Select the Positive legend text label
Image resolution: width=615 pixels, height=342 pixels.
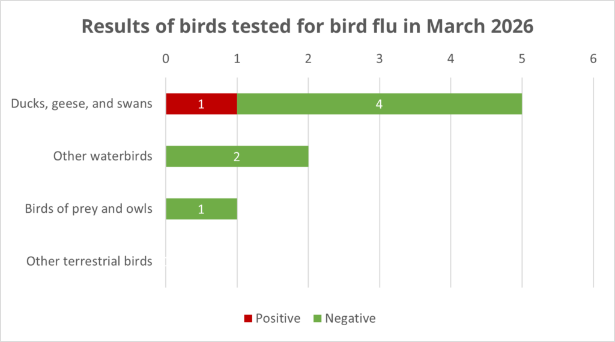click(277, 319)
